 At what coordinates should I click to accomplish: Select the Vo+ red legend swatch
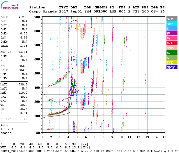coord(172,43)
